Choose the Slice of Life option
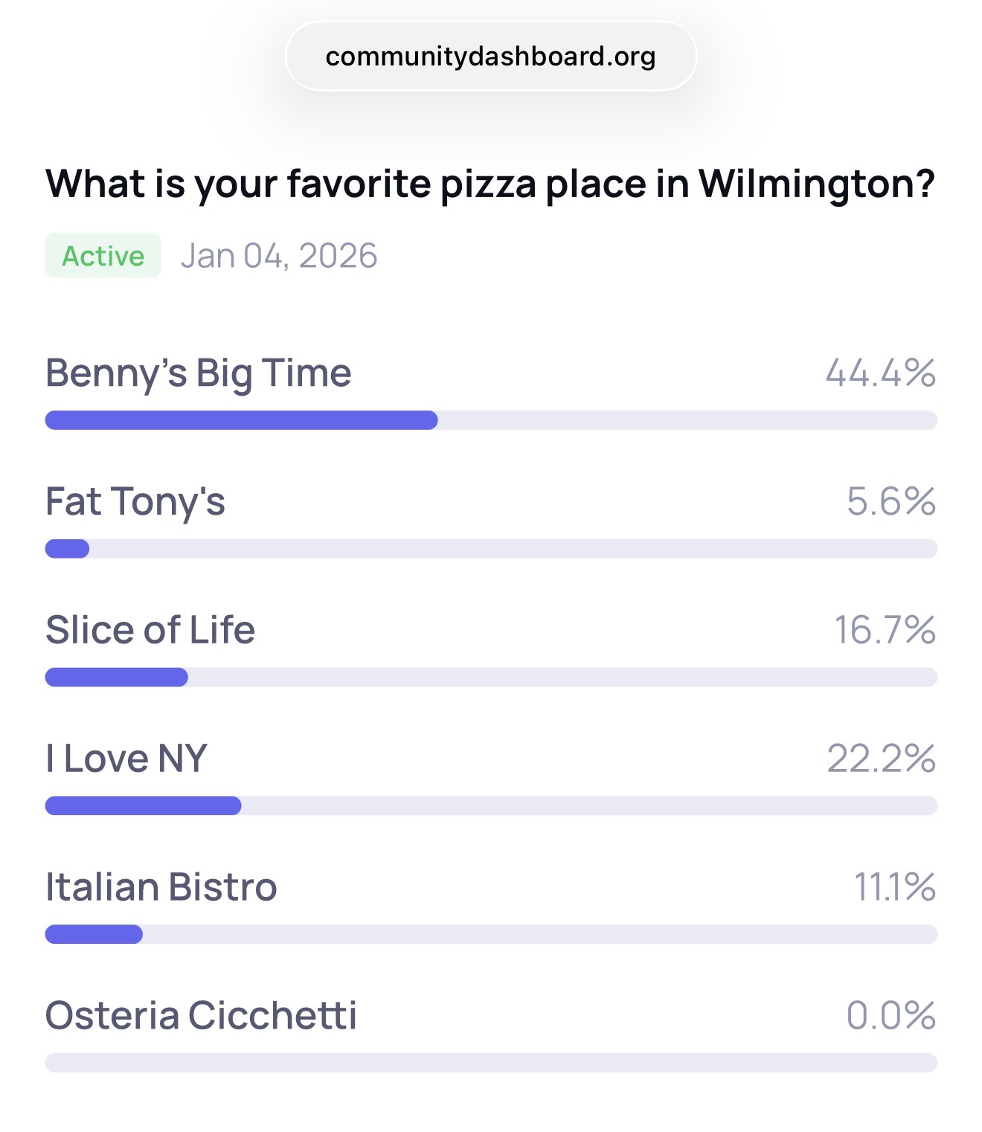Image resolution: width=982 pixels, height=1132 pixels. coord(150,631)
